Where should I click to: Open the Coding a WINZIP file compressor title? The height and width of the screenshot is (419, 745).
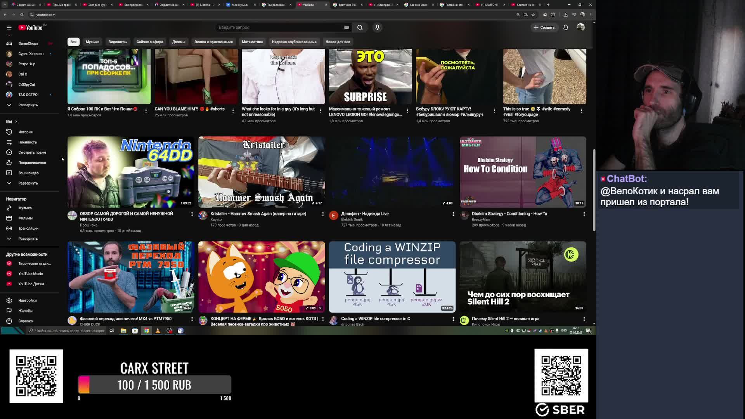[375, 319]
